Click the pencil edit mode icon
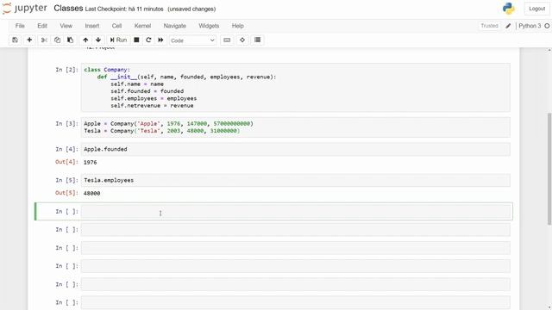This screenshot has width=552, height=310. [508, 26]
